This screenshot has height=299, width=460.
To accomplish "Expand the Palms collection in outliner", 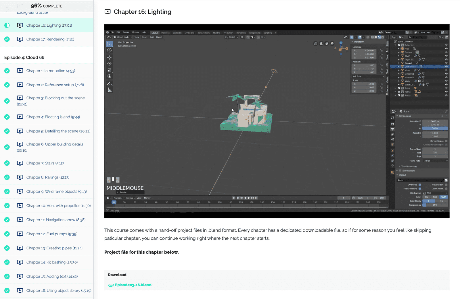I will 395,92.
